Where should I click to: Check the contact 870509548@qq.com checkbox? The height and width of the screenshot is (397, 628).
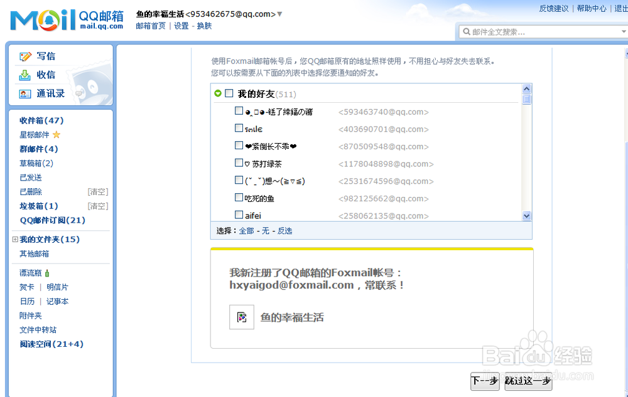click(239, 145)
